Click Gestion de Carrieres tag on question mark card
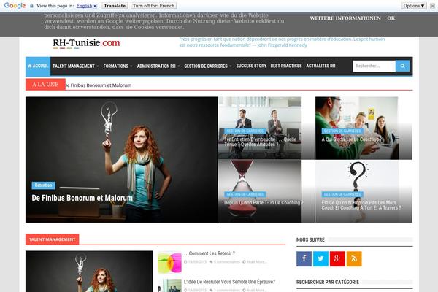Screen dimensions: 438x292 tap(342, 194)
